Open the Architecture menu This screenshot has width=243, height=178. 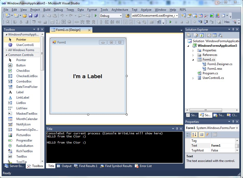click(120, 10)
